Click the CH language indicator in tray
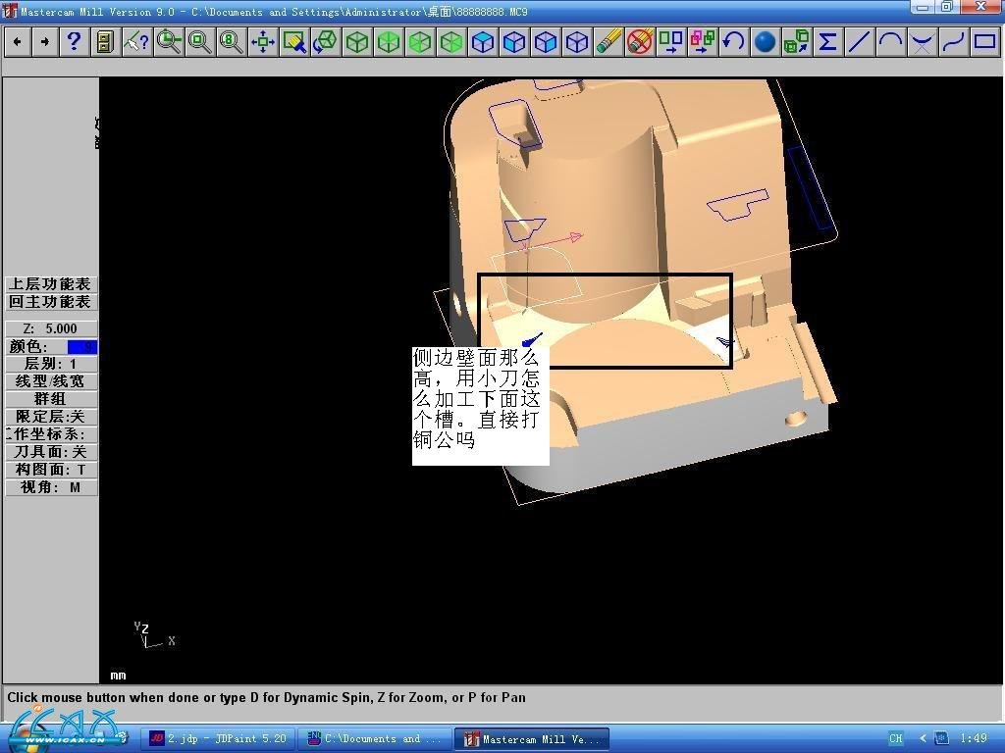The width and height of the screenshot is (1005, 753). point(895,738)
